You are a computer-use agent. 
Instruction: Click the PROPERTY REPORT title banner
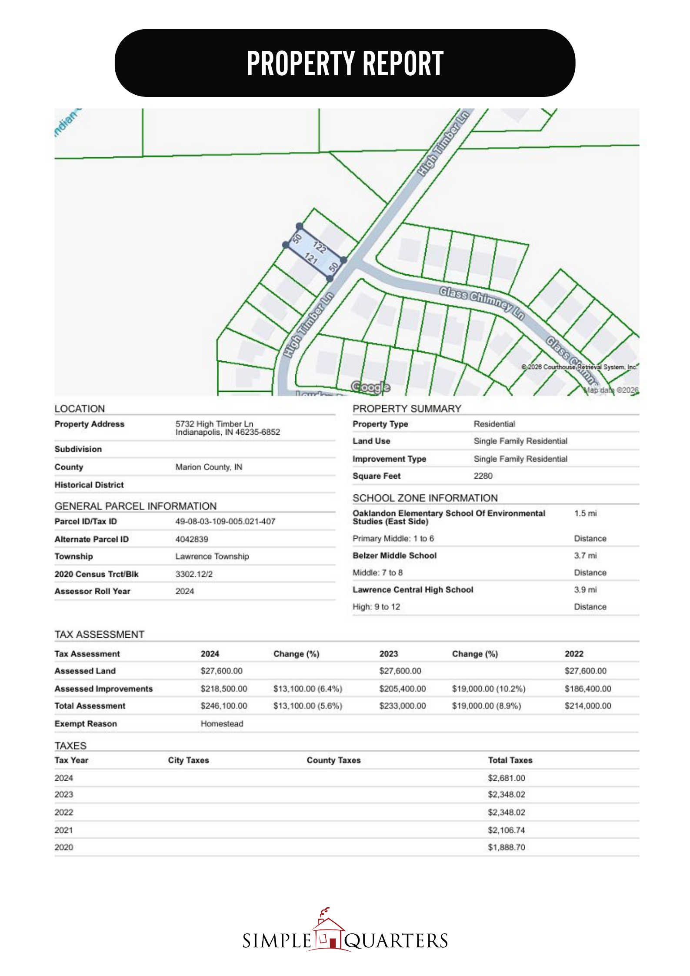coord(345,63)
